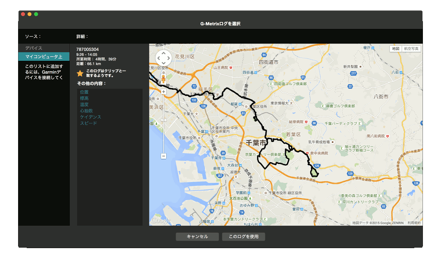Click the 温度 data item

(84, 104)
